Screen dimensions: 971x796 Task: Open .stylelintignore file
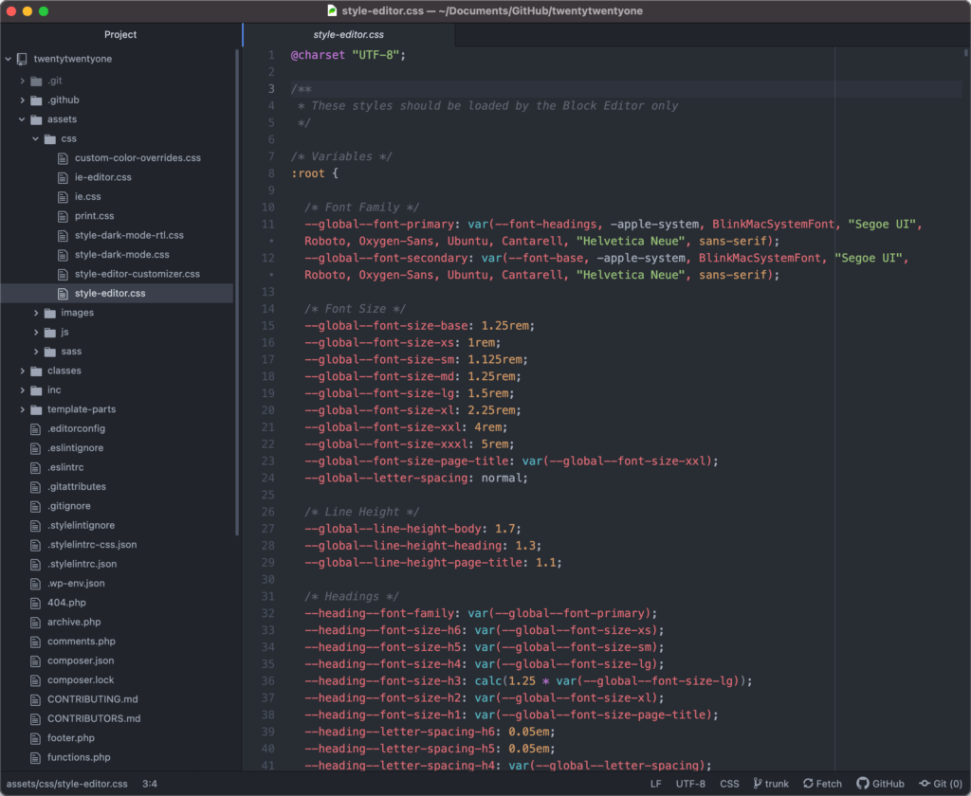(82, 525)
